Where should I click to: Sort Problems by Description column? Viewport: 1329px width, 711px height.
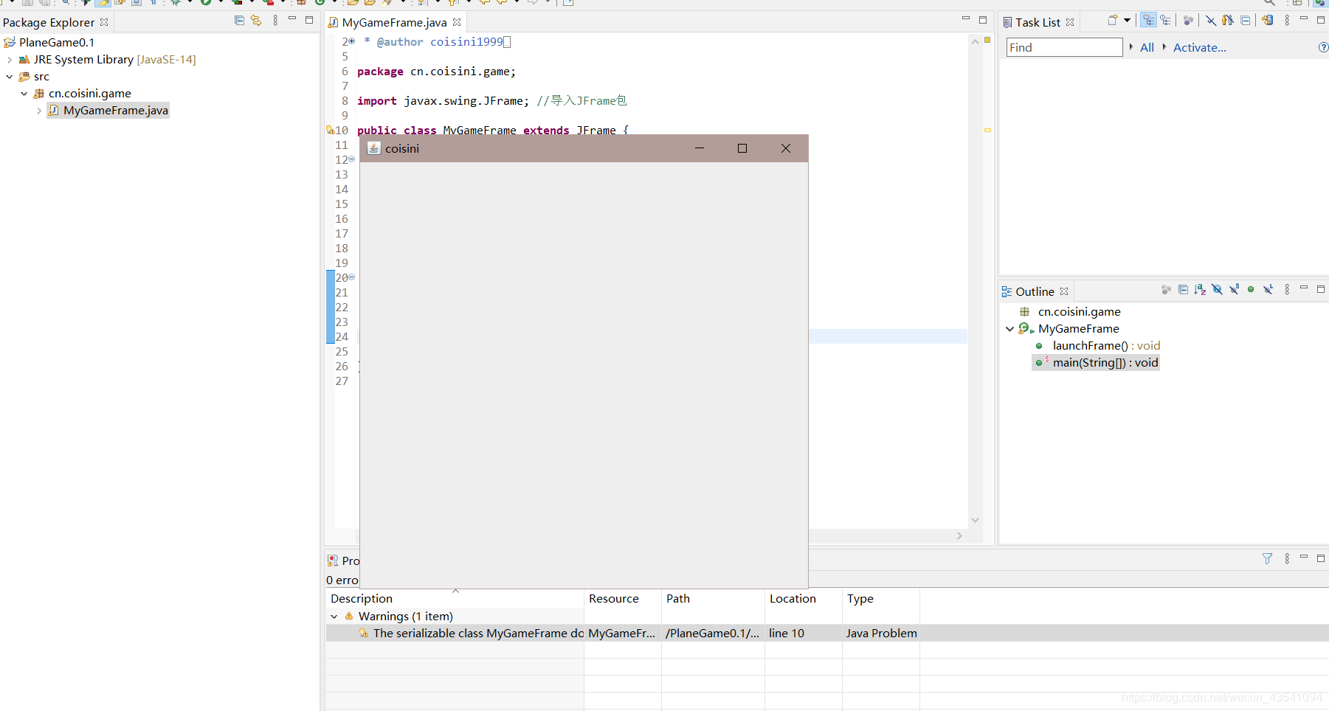tap(455, 599)
